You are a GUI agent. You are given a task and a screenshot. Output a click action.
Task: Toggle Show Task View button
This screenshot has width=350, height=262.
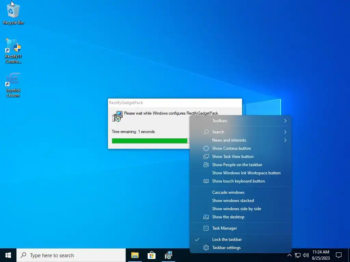(x=241, y=157)
